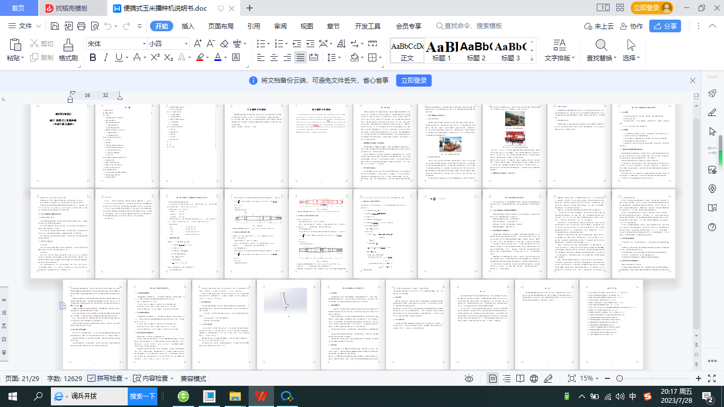Click the blue font color A
The width and height of the screenshot is (724, 407).
217,57
